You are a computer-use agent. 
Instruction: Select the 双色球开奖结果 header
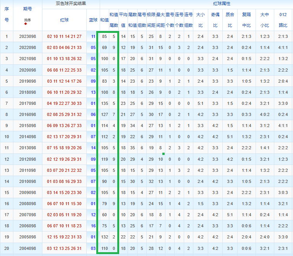[x=71, y=3]
